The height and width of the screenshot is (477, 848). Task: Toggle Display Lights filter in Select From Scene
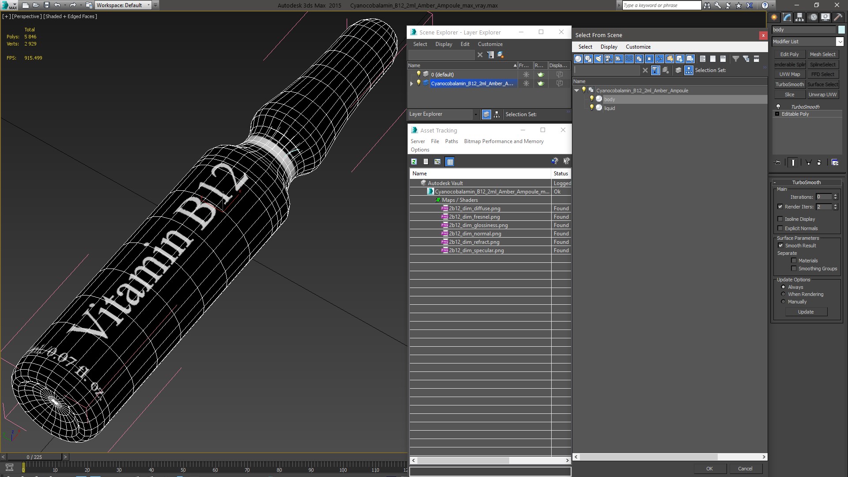(x=598, y=59)
